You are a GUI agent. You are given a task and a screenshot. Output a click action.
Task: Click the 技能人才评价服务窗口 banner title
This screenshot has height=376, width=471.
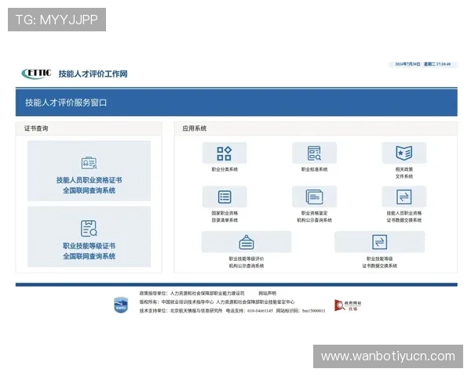tap(66, 103)
